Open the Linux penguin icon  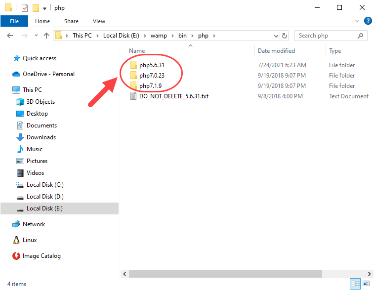[x=16, y=240]
